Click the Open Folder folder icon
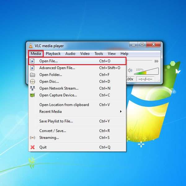 (x=33, y=75)
